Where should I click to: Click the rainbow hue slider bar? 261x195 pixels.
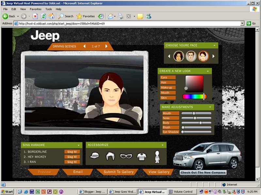point(194,96)
